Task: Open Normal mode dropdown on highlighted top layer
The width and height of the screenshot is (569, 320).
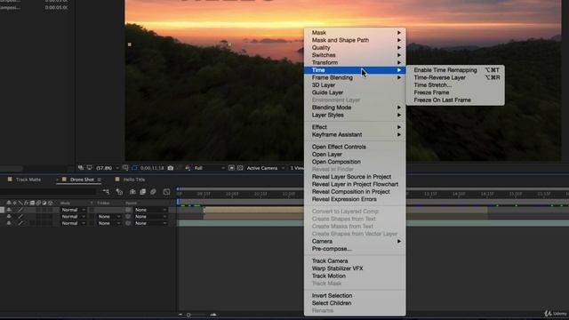Action: click(73, 210)
